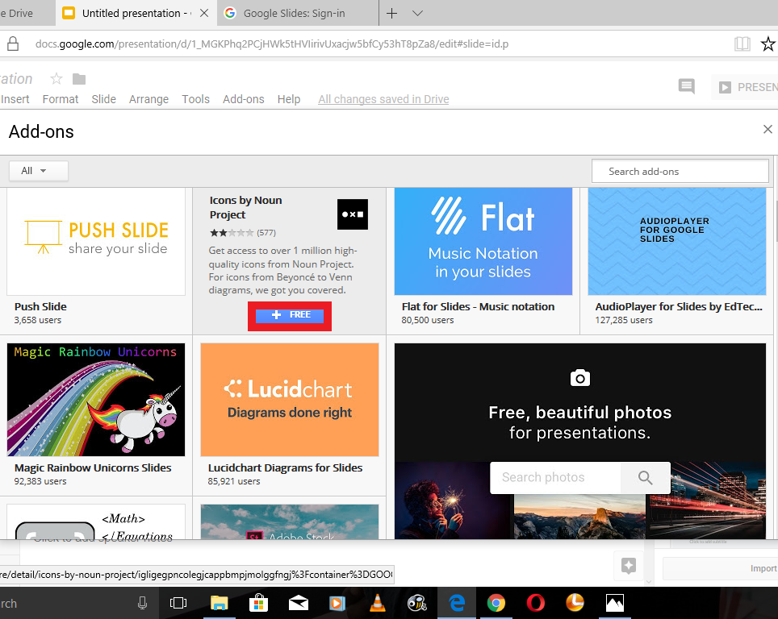Open File Explorer from taskbar
The image size is (778, 619).
click(219, 603)
